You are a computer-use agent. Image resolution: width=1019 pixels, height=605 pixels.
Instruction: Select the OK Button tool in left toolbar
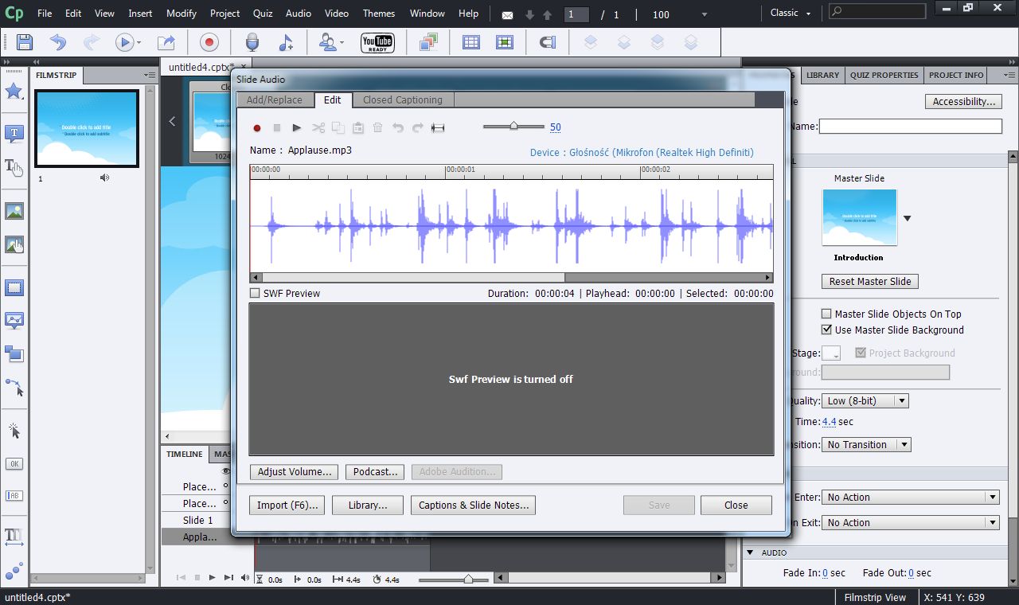[x=14, y=463]
